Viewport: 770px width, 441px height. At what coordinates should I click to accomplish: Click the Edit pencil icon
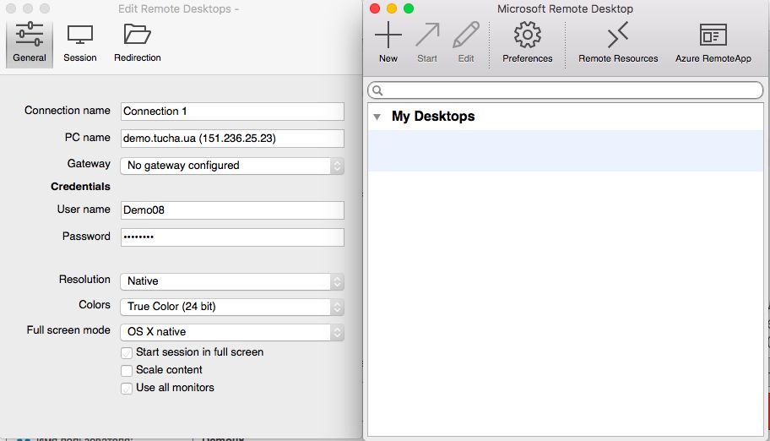coord(466,36)
